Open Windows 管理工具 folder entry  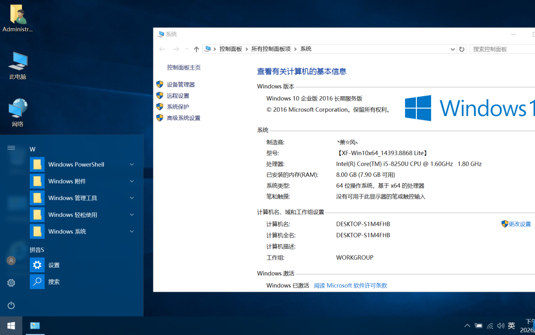84,198
